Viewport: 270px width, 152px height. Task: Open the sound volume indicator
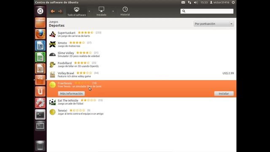coord(196,3)
